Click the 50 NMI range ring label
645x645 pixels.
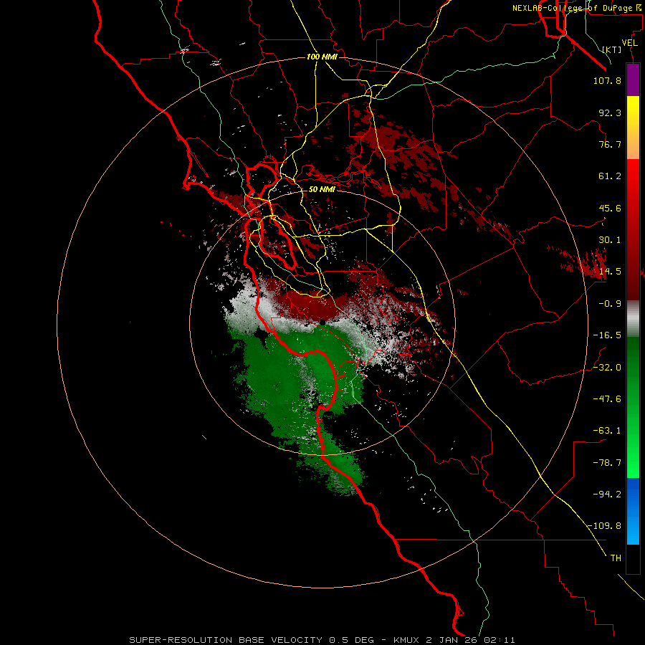(322, 190)
